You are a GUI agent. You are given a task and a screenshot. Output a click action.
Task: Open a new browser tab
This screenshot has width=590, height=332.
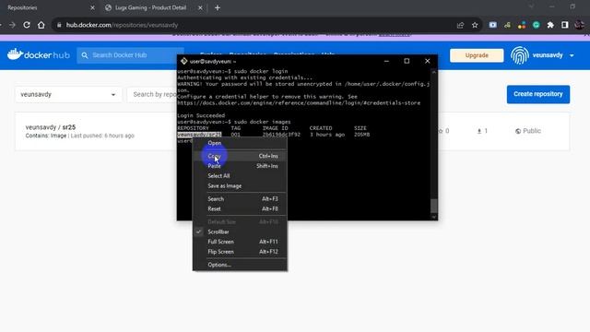(218, 8)
